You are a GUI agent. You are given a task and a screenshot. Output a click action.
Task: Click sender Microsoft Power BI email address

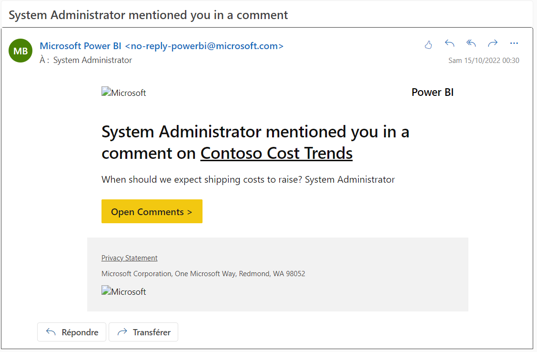coord(162,46)
